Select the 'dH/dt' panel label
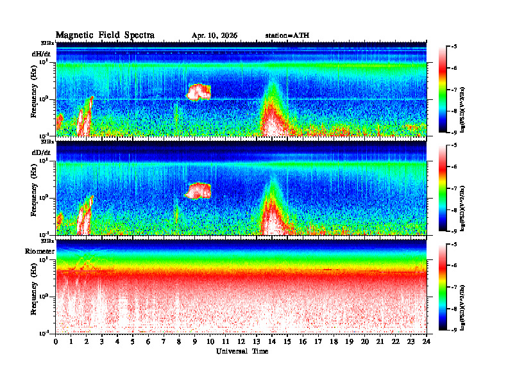508x392 pixels. pyautogui.click(x=41, y=54)
